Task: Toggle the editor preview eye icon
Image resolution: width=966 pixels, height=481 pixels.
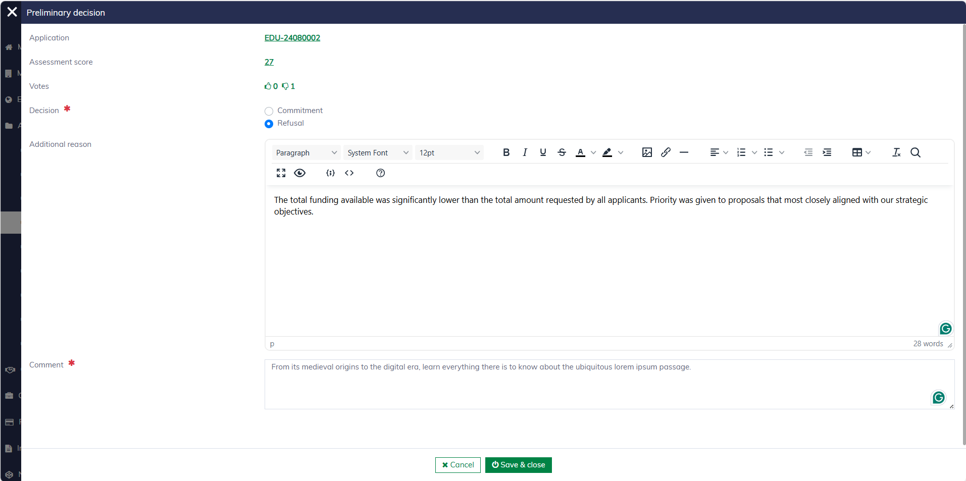Action: 300,173
